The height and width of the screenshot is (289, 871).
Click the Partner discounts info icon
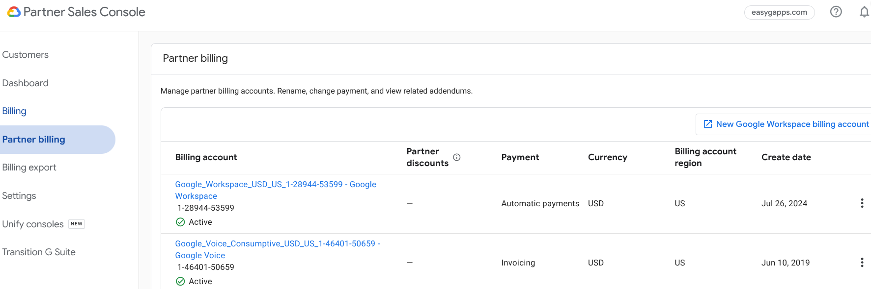[457, 157]
